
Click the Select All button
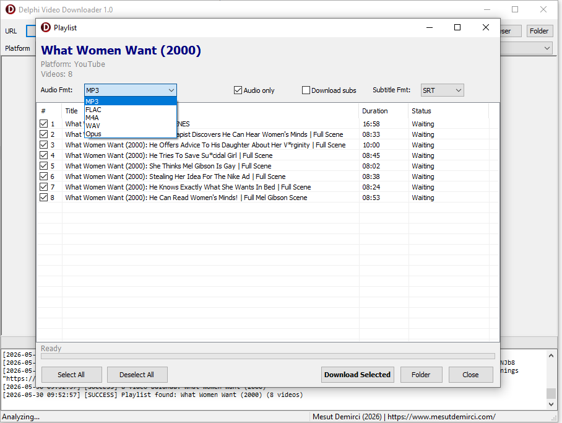coord(71,375)
